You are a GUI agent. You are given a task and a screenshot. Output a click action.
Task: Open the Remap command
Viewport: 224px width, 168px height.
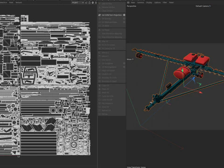(x=112, y=114)
